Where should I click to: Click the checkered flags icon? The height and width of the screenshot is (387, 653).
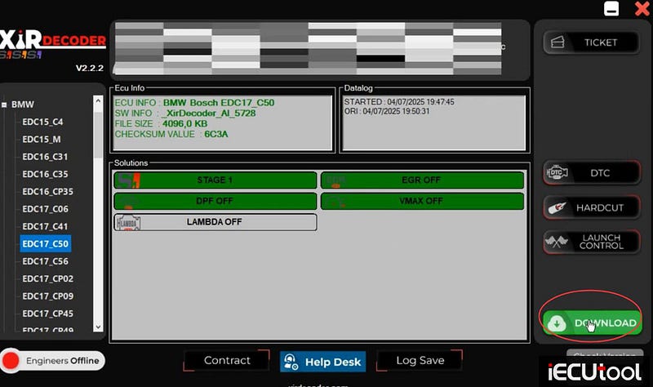click(x=557, y=242)
